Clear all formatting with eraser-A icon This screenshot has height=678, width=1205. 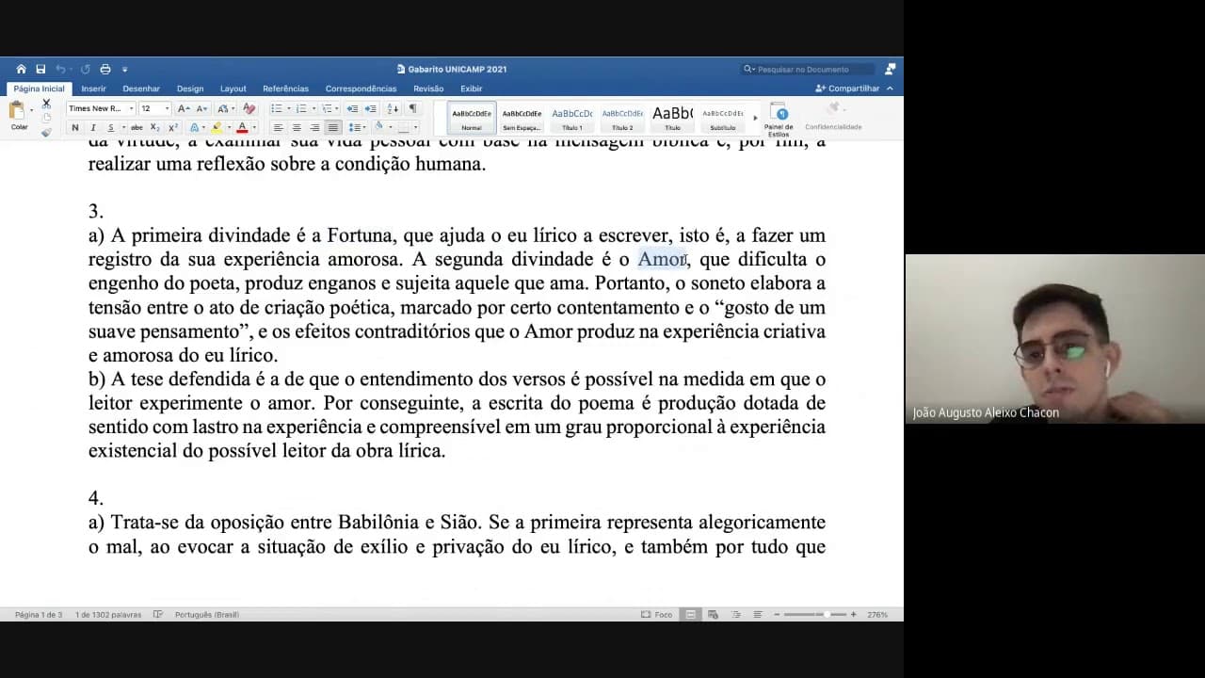pyautogui.click(x=249, y=108)
